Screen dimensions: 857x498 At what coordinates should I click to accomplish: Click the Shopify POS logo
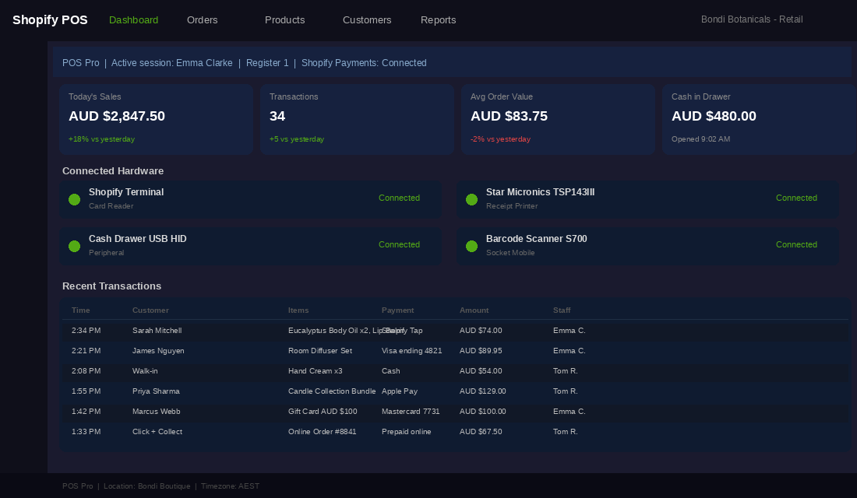tap(50, 20)
